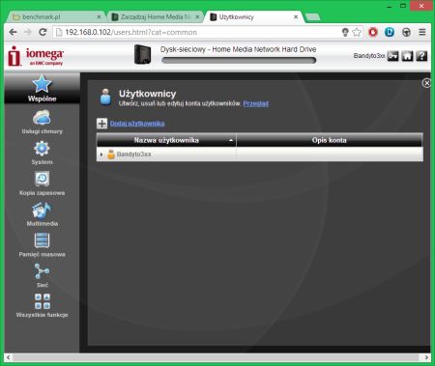The image size is (435, 366).
Task: Click the lightbulb icon in address bar
Action: pyautogui.click(x=345, y=32)
